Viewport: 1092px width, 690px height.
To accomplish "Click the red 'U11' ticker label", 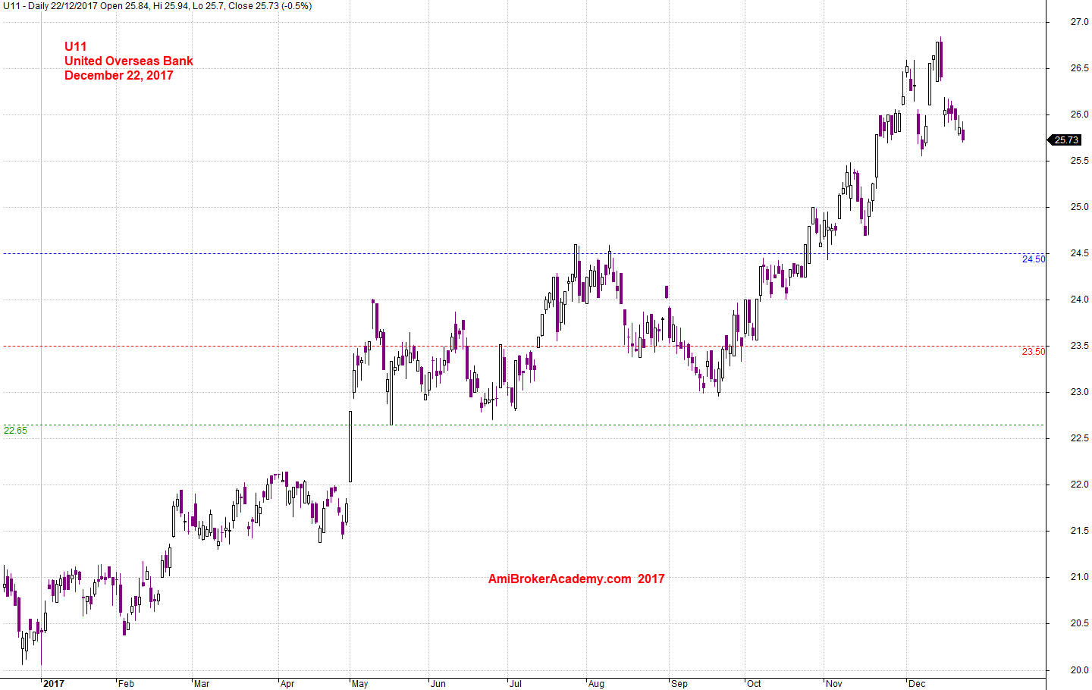I will [x=76, y=46].
